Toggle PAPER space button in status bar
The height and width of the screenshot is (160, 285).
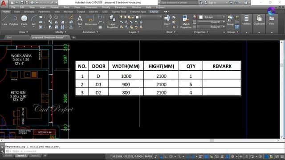click(148, 156)
